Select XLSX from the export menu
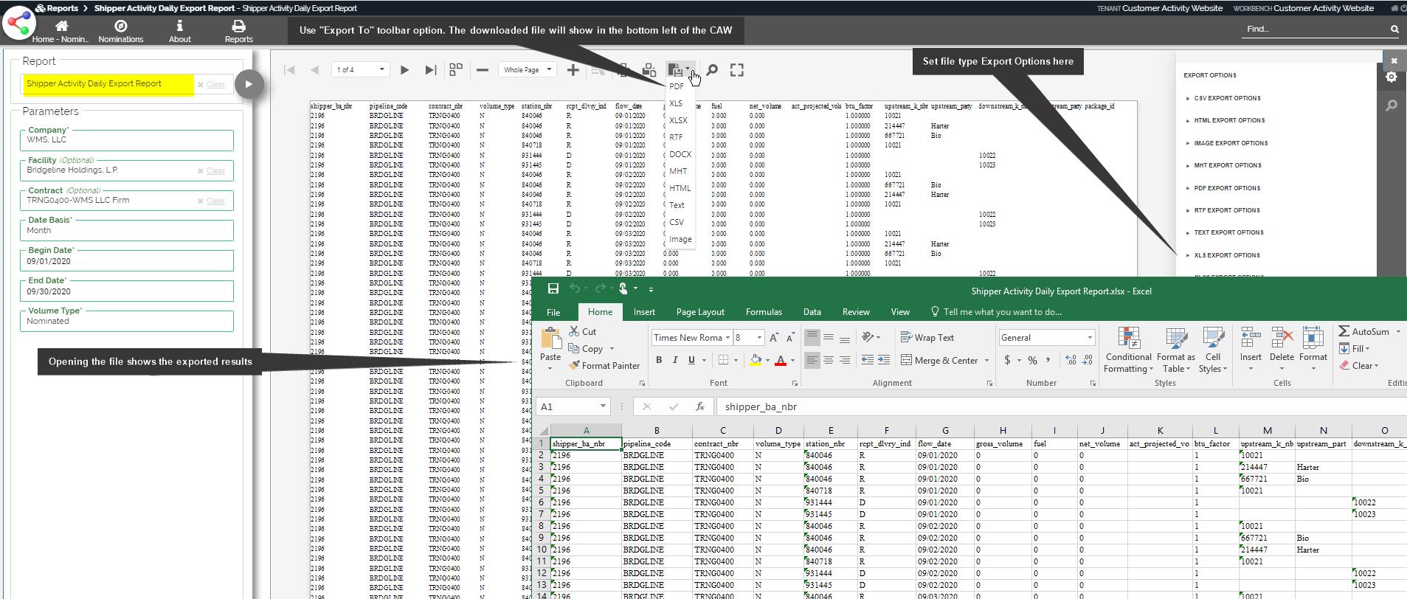This screenshot has width=1407, height=599. coord(678,120)
